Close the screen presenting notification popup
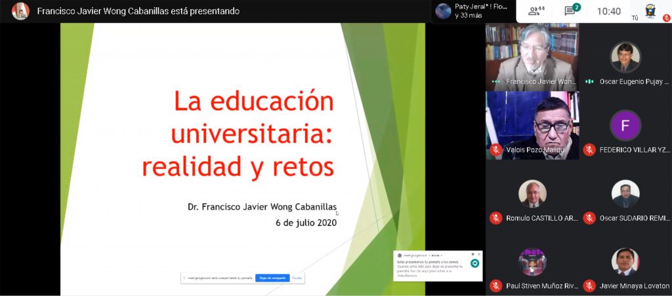Viewport: 672px width, 296px height. coord(478,254)
